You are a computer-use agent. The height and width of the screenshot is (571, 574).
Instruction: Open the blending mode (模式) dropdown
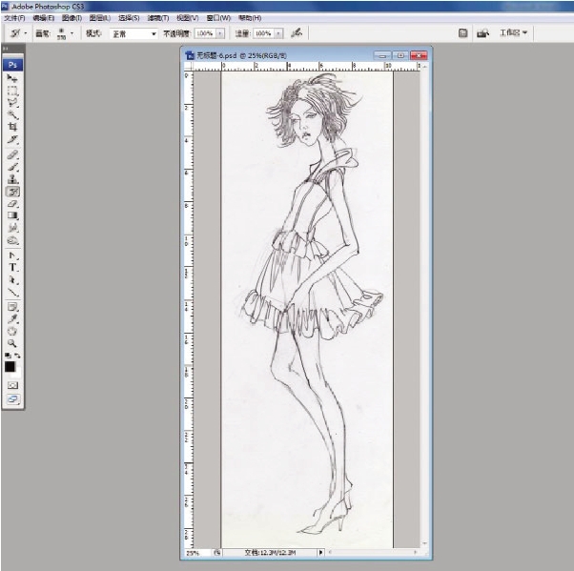click(x=133, y=33)
